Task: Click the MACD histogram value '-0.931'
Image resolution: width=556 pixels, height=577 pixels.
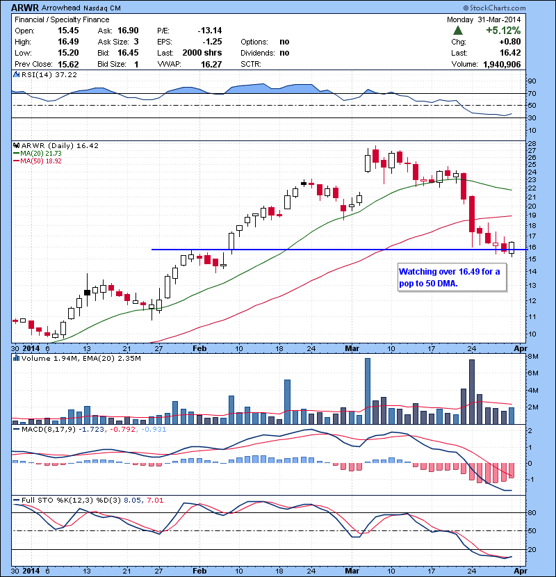Action: (x=154, y=429)
